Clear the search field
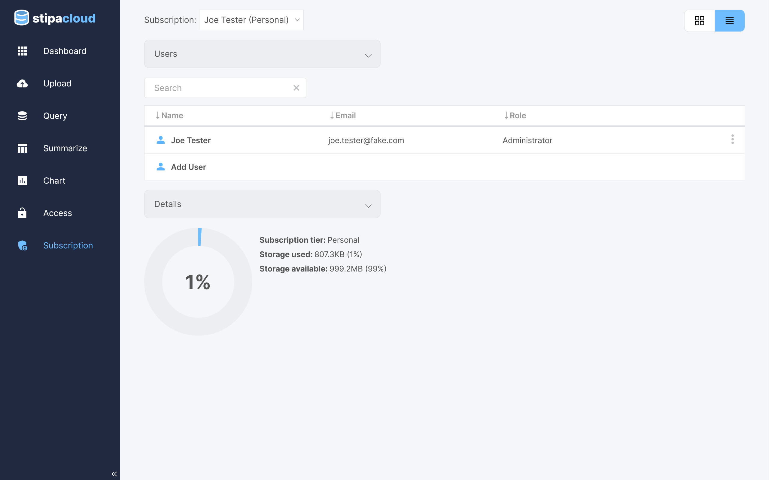The height and width of the screenshot is (480, 769). [x=296, y=88]
